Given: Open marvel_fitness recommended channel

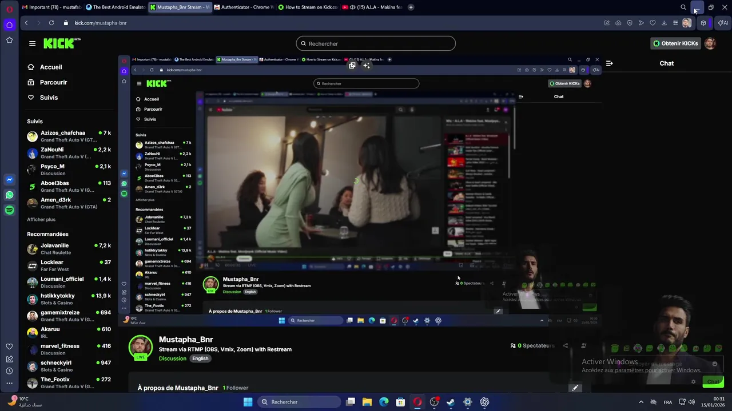Looking at the screenshot, I should click(x=69, y=349).
